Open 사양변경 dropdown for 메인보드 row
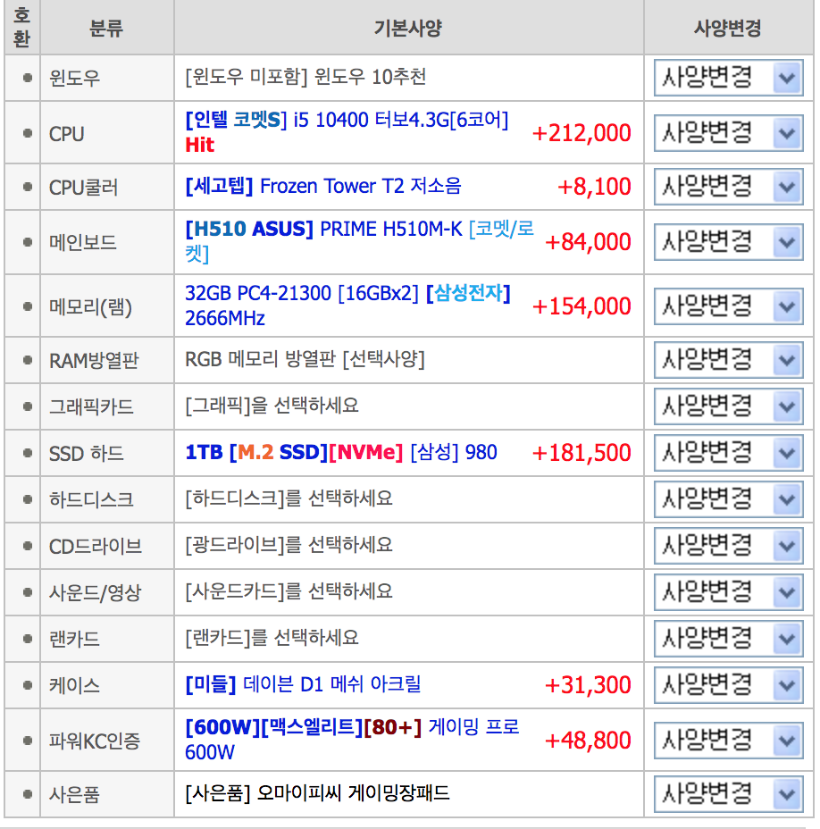Screen dimensions: 820x829 pyautogui.click(x=729, y=242)
